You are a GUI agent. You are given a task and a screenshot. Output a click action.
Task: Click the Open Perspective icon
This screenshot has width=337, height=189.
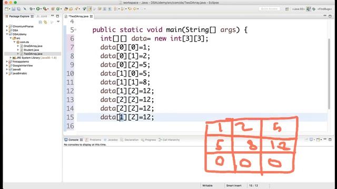tap(287, 9)
